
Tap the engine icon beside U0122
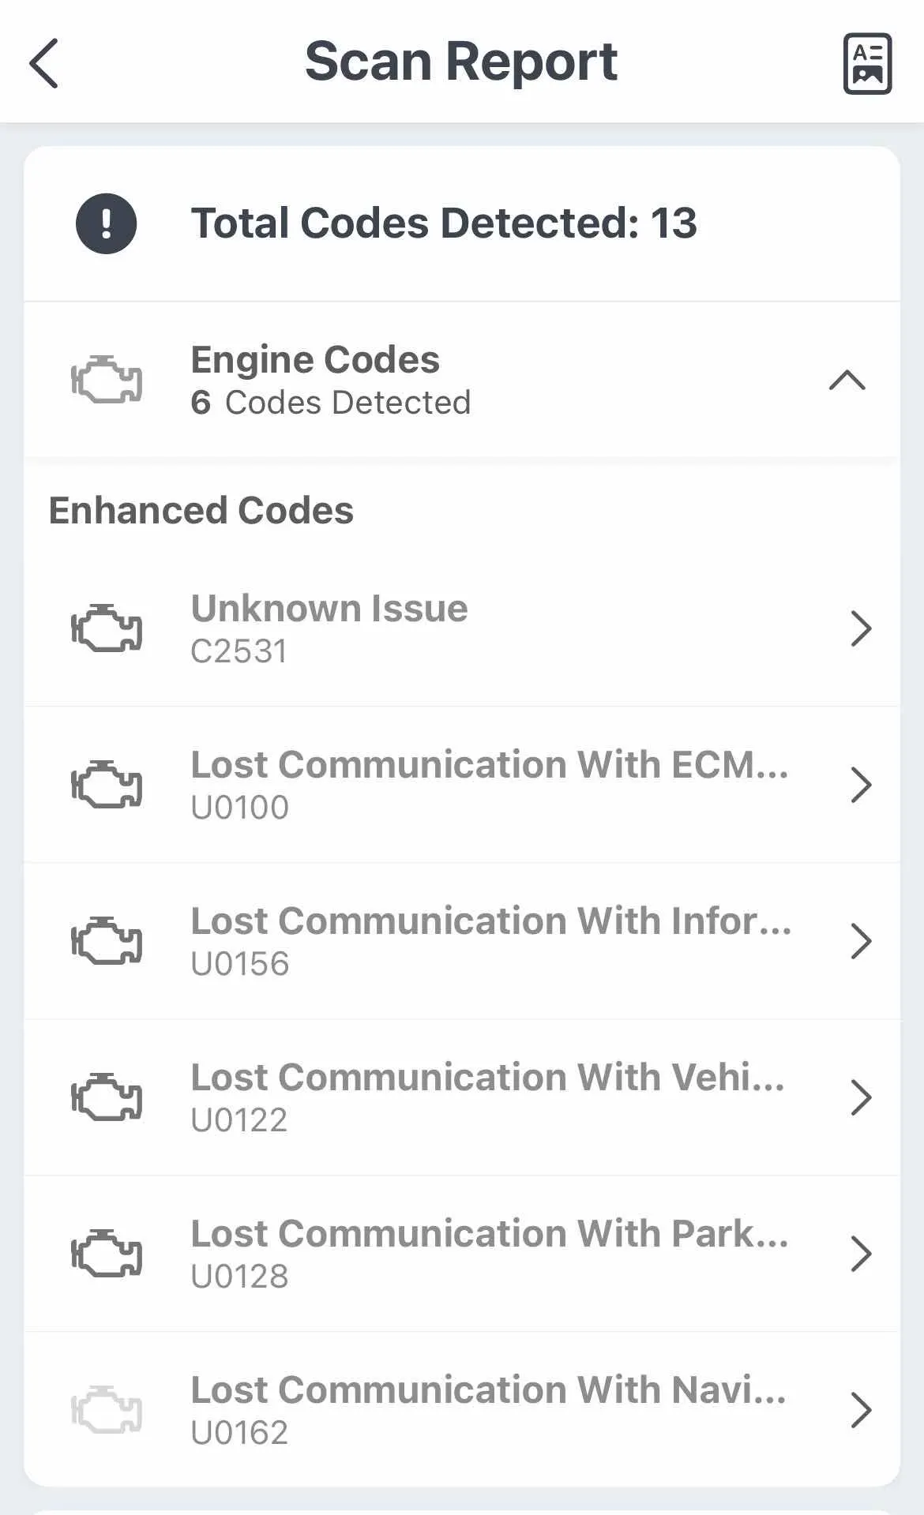pyautogui.click(x=107, y=1097)
